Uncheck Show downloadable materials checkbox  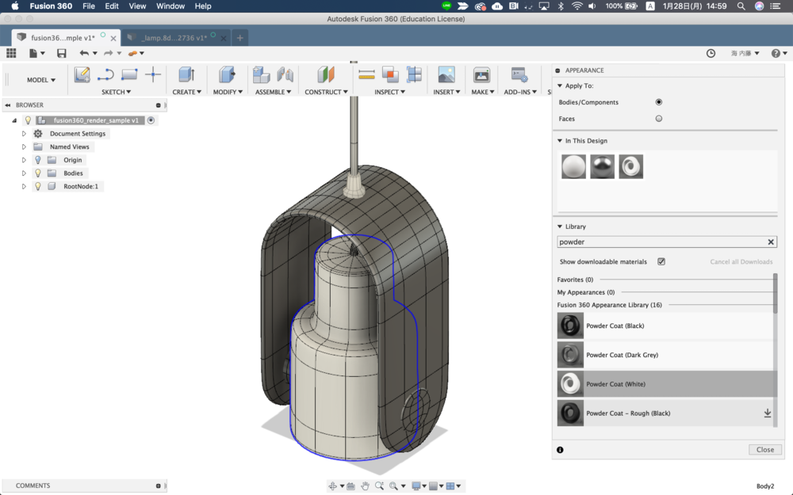pos(661,261)
